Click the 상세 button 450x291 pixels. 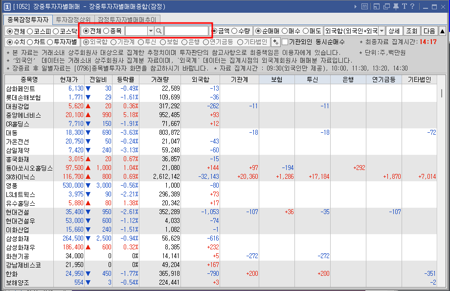(x=394, y=31)
